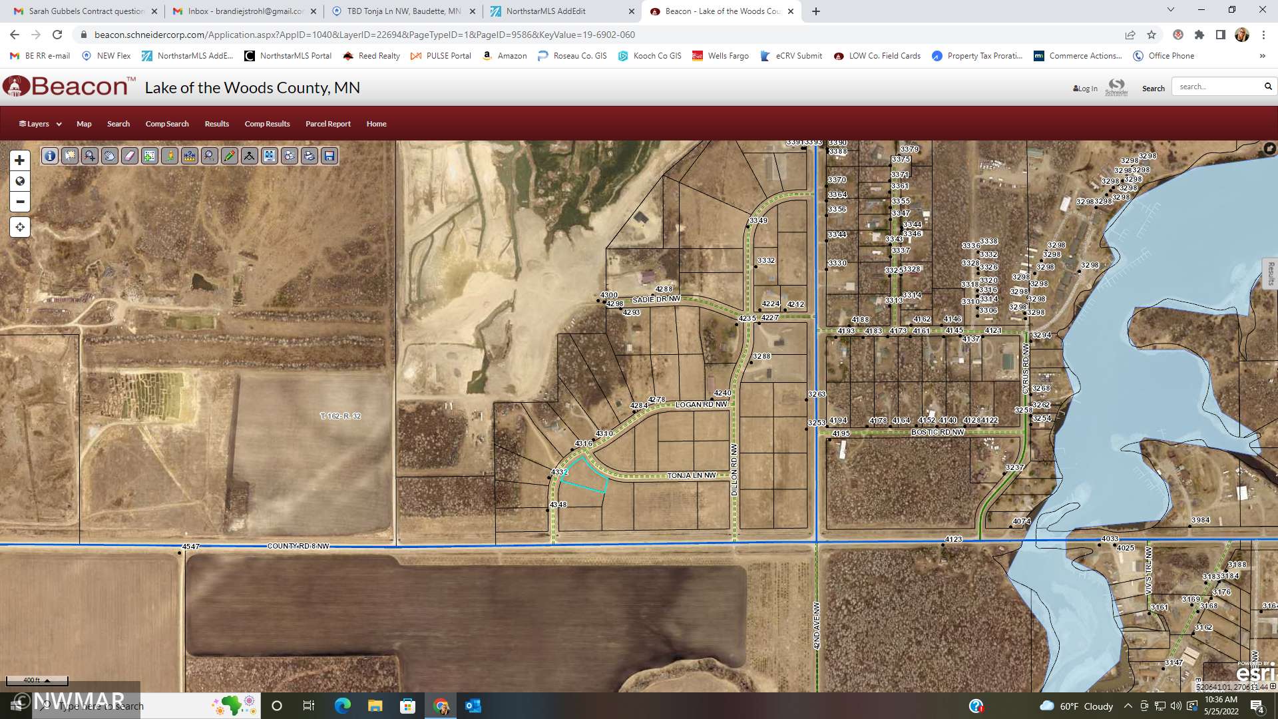Choose the add-to-selection box tool
Image resolution: width=1278 pixels, height=719 pixels.
coord(150,156)
